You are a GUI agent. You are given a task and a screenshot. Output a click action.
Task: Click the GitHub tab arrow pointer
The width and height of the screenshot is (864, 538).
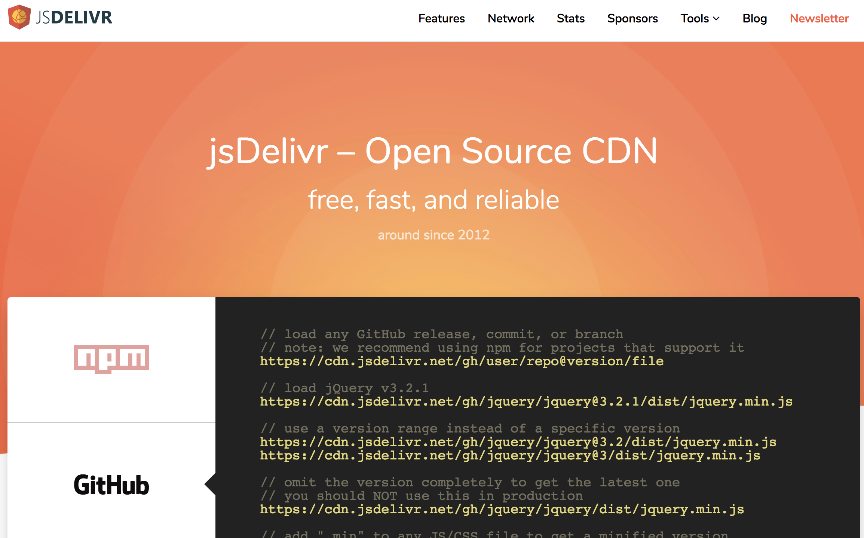tap(210, 484)
